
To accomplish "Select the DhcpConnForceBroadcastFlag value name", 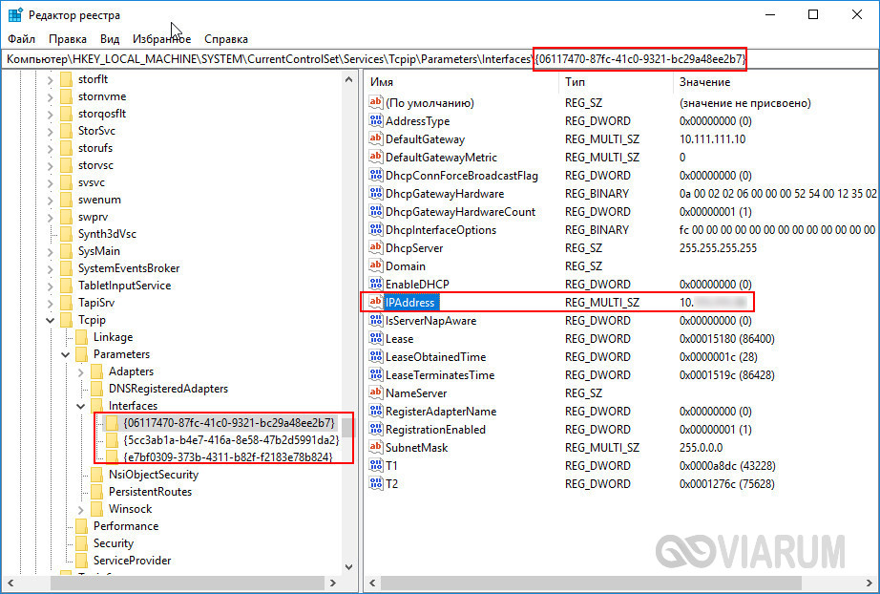I will 461,175.
